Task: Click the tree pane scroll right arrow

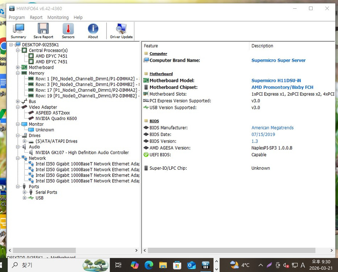Action: coord(136,250)
